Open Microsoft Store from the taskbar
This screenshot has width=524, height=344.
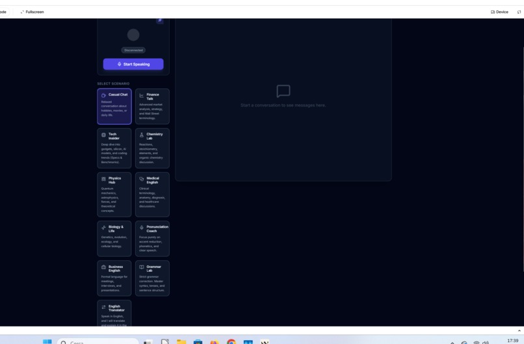point(198,342)
